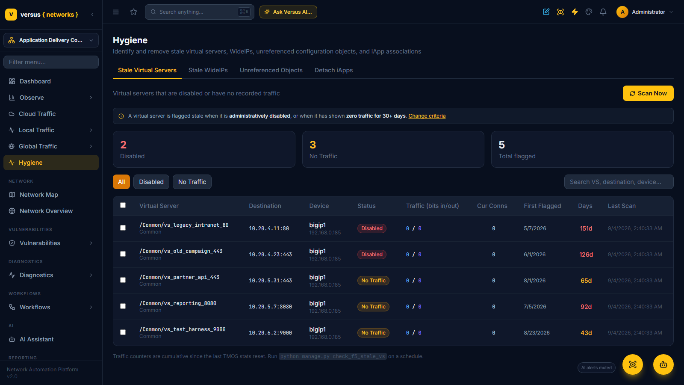The width and height of the screenshot is (684, 385).
Task: Open the Application Delivery Co... dropdown
Action: (51, 40)
